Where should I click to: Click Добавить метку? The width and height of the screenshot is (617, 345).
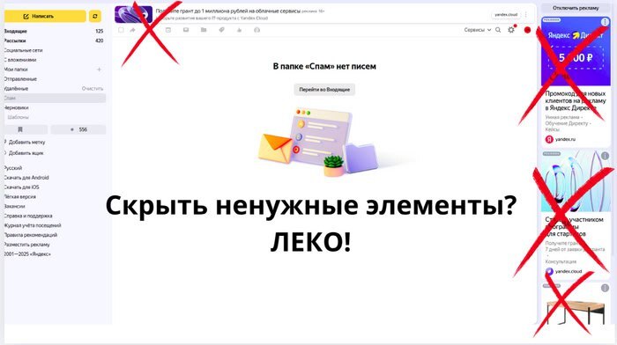point(26,143)
